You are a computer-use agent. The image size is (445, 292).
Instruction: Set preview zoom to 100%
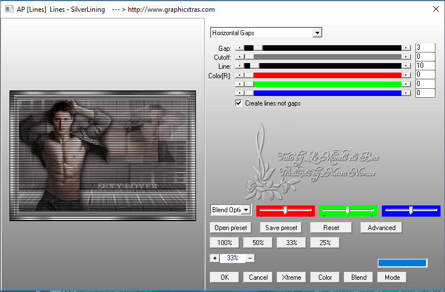point(224,243)
